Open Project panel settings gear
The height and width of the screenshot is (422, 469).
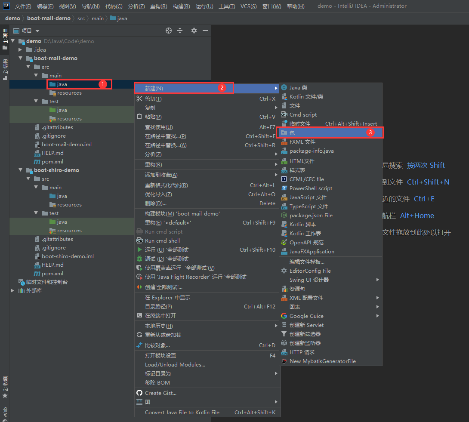pos(194,31)
